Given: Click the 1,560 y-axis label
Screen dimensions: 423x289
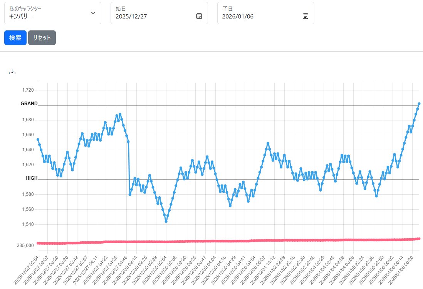Looking at the screenshot, I should tap(28, 209).
